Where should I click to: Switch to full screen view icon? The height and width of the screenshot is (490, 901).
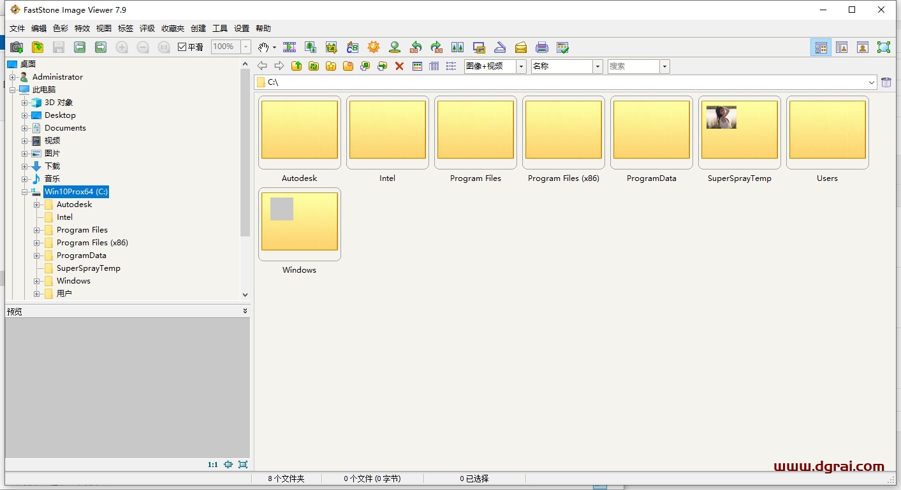(883, 47)
